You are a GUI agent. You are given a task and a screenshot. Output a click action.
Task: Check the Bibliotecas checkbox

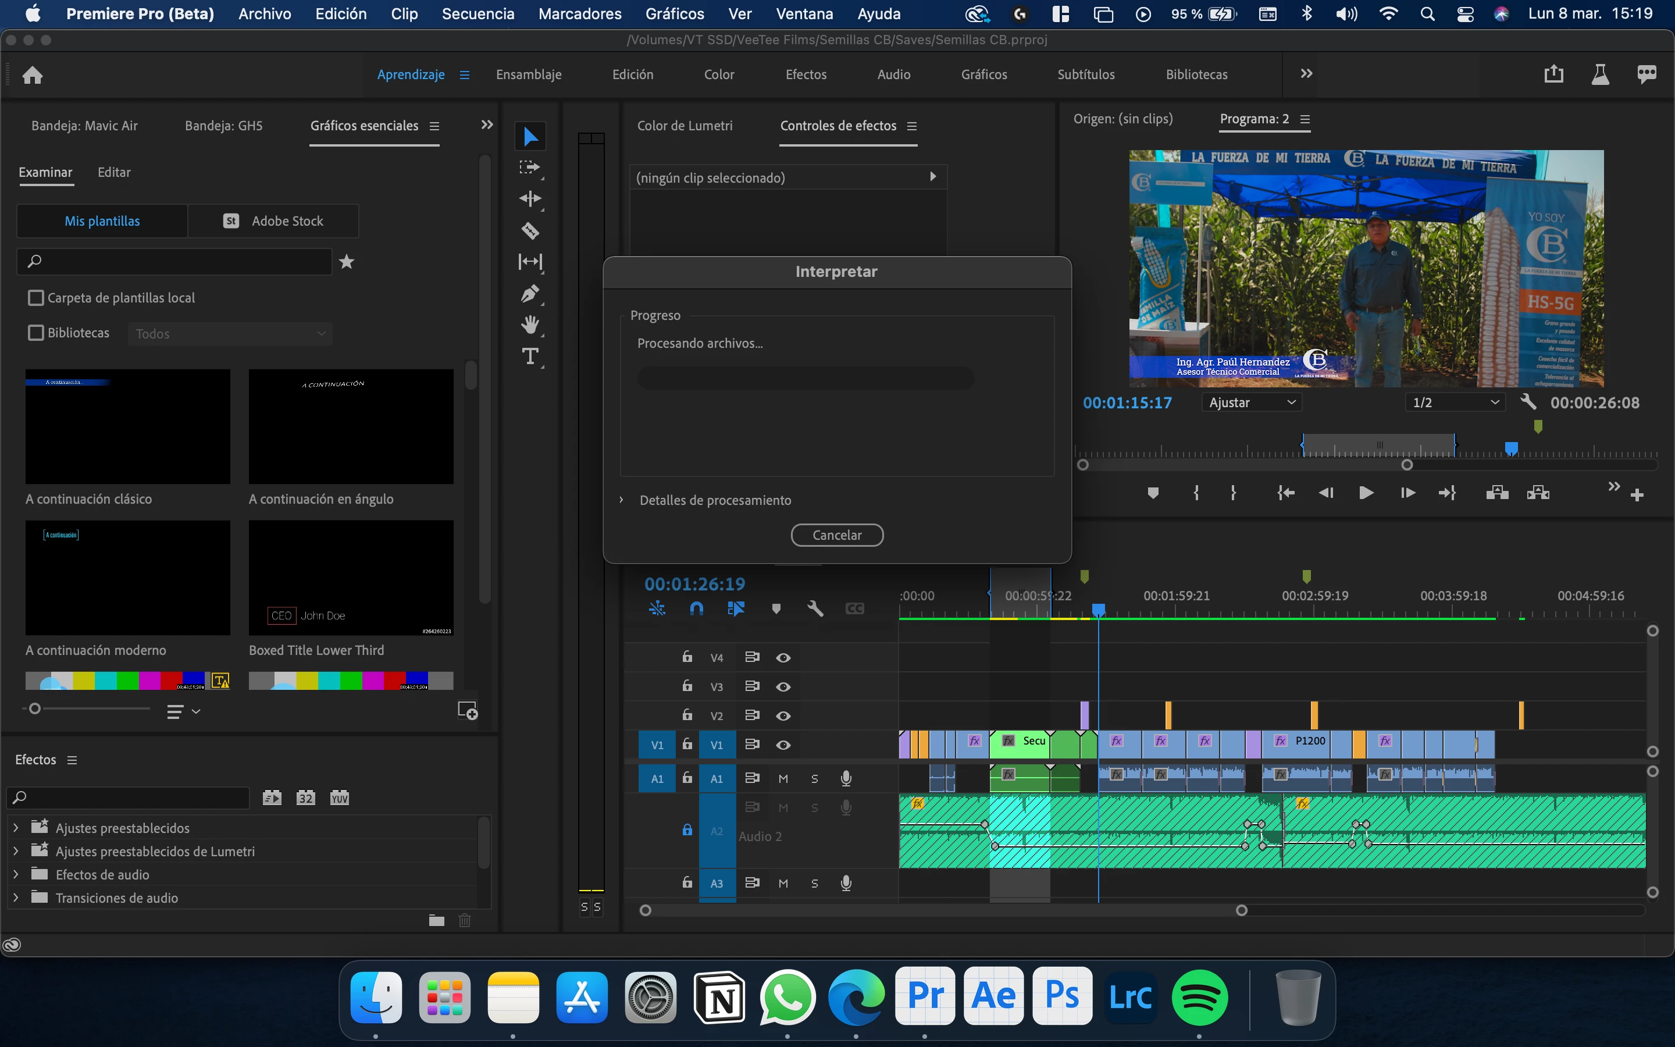35,333
